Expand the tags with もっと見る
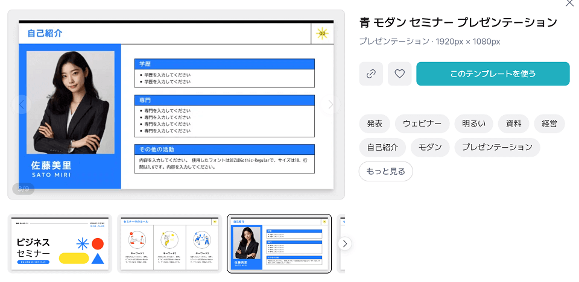Viewport: 579px width, 282px height. pos(385,171)
